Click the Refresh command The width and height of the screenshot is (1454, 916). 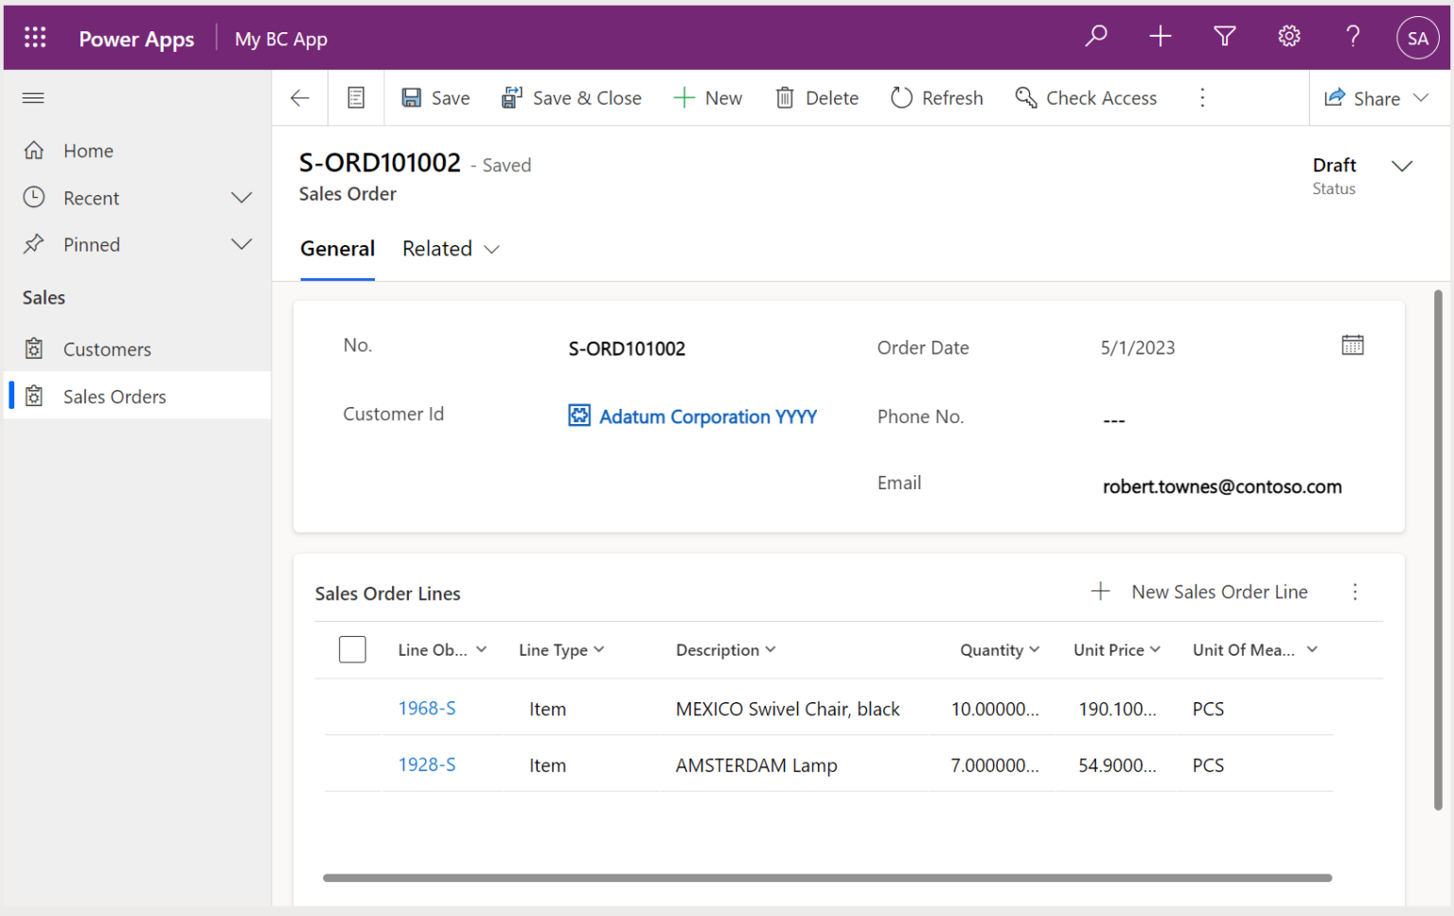pyautogui.click(x=937, y=97)
